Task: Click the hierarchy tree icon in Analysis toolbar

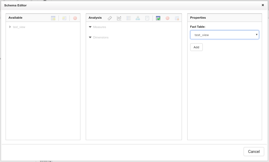Action: click(138, 18)
